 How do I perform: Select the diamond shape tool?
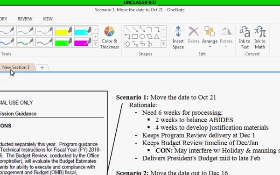pyautogui.click(x=127, y=44)
